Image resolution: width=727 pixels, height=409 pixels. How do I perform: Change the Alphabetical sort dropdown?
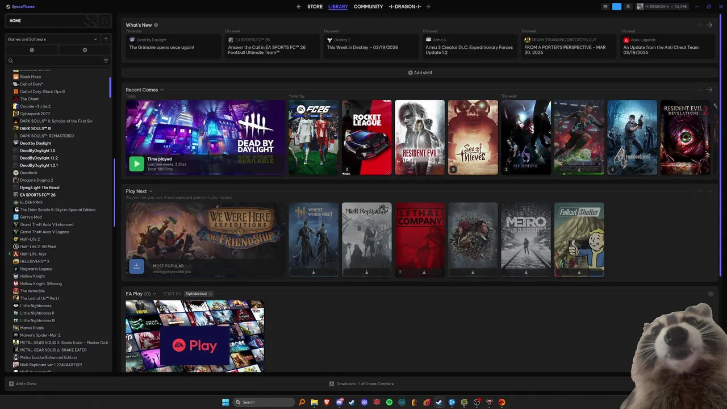tap(198, 294)
